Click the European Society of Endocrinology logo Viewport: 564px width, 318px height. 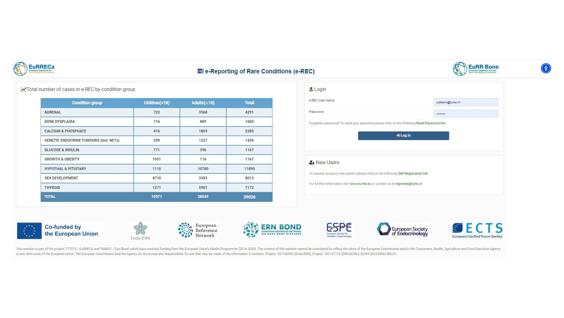[402, 230]
